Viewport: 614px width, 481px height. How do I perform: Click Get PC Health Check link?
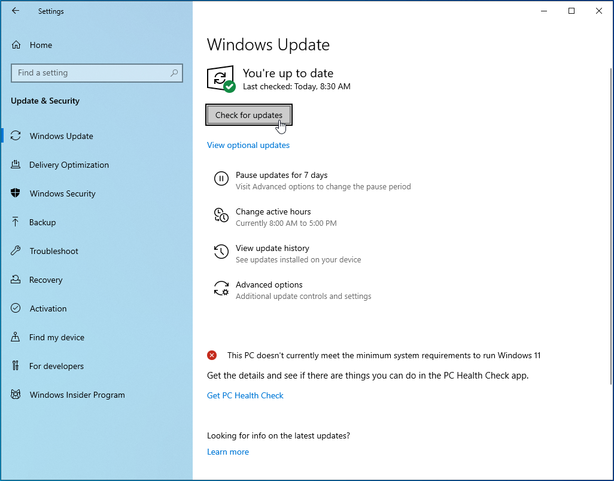point(245,395)
